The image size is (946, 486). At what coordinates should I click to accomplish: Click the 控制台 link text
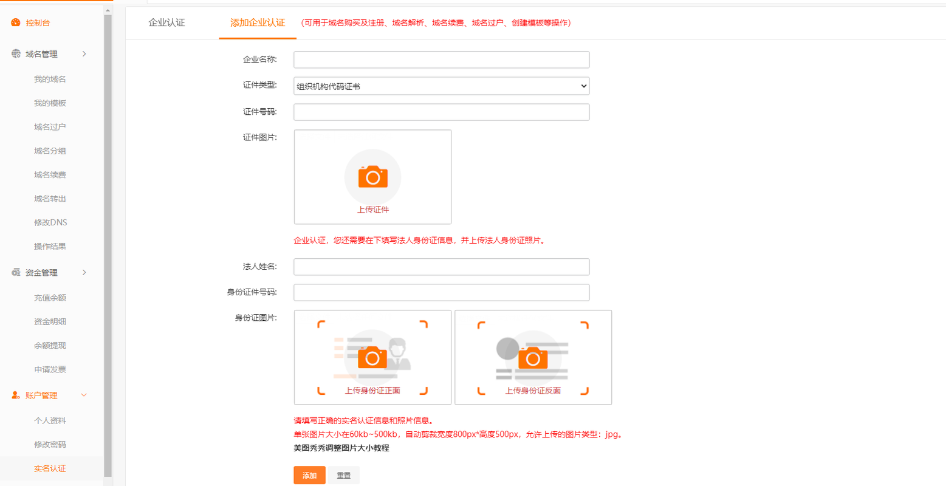coord(38,22)
